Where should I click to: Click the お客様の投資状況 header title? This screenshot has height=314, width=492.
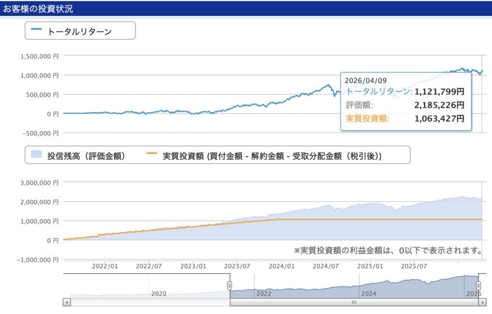pyautogui.click(x=38, y=8)
